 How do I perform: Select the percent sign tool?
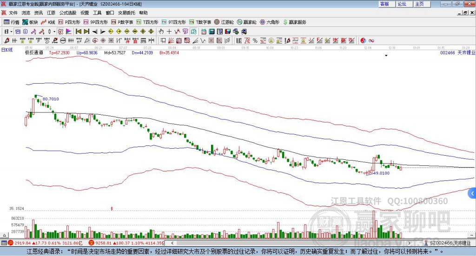[255, 40]
